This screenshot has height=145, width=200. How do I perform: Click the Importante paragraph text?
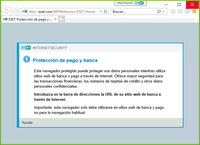99,110
